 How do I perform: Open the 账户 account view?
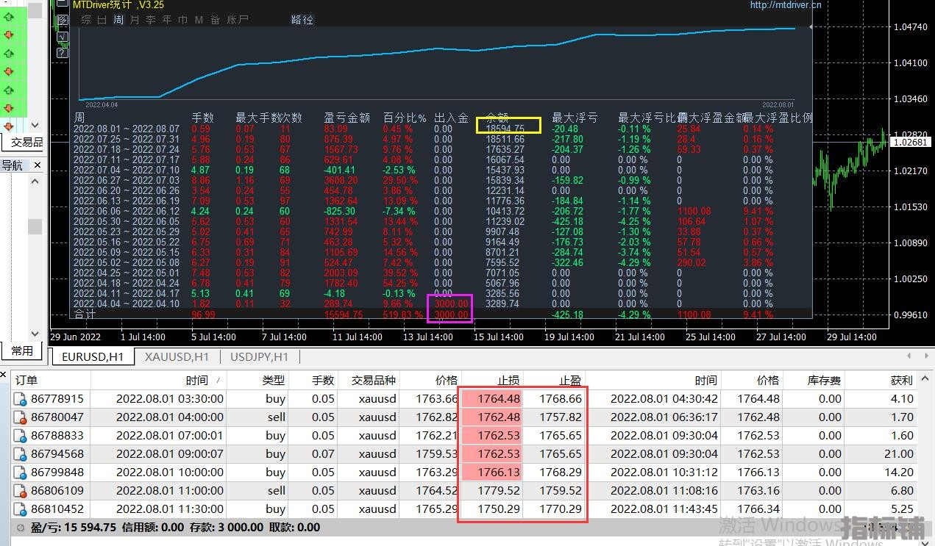point(238,20)
